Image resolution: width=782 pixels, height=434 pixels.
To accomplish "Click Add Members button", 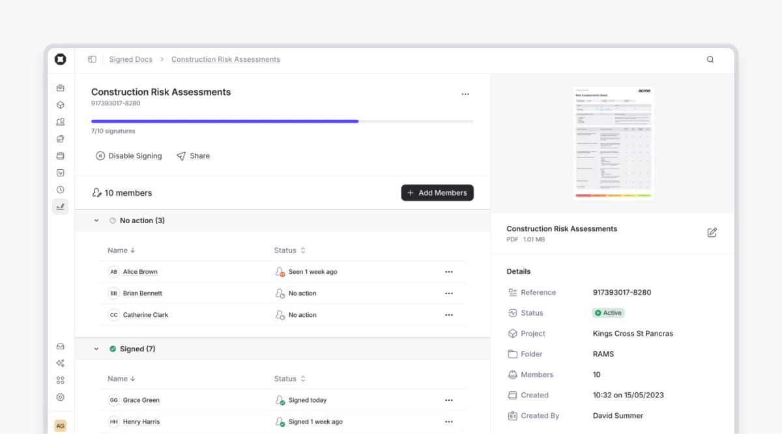I will [x=437, y=193].
